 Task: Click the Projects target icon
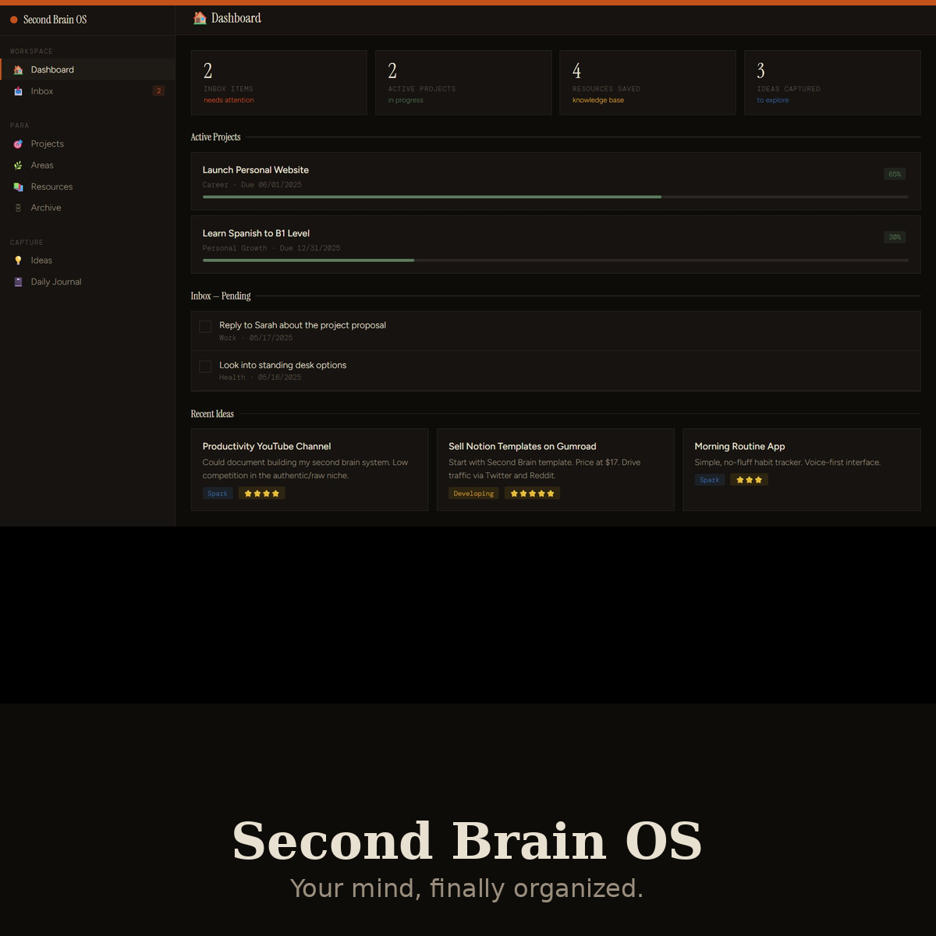click(18, 144)
